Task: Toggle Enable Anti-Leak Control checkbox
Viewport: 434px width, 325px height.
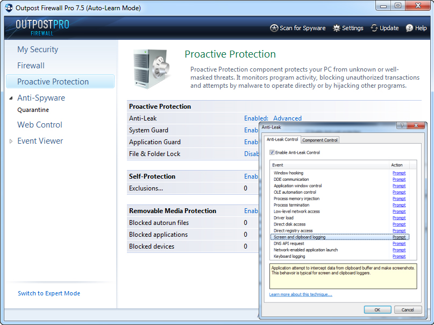Action: 272,152
